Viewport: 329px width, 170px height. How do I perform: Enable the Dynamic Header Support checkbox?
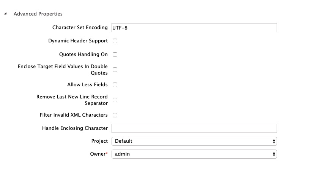(115, 41)
